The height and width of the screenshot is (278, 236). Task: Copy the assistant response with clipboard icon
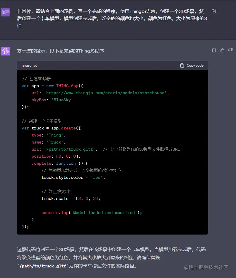(x=214, y=50)
